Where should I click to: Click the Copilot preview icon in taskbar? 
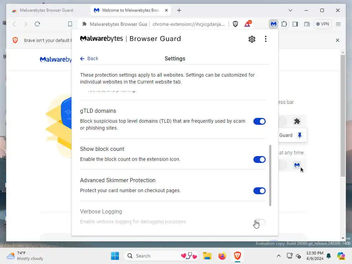click(x=341, y=256)
